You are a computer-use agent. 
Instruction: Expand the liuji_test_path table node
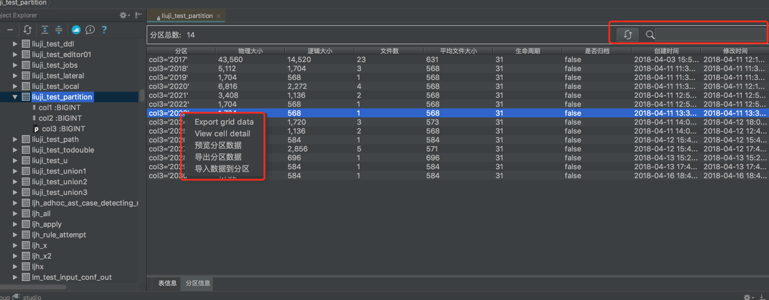[x=15, y=139]
